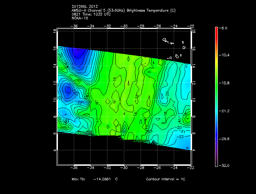The width and height of the screenshot is (256, 194).
Task: Click the 'Contour Interval = 1C' text
Action: click(165, 179)
